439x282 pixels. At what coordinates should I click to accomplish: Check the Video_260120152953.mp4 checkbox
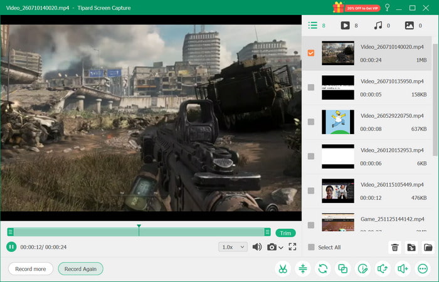tap(311, 156)
